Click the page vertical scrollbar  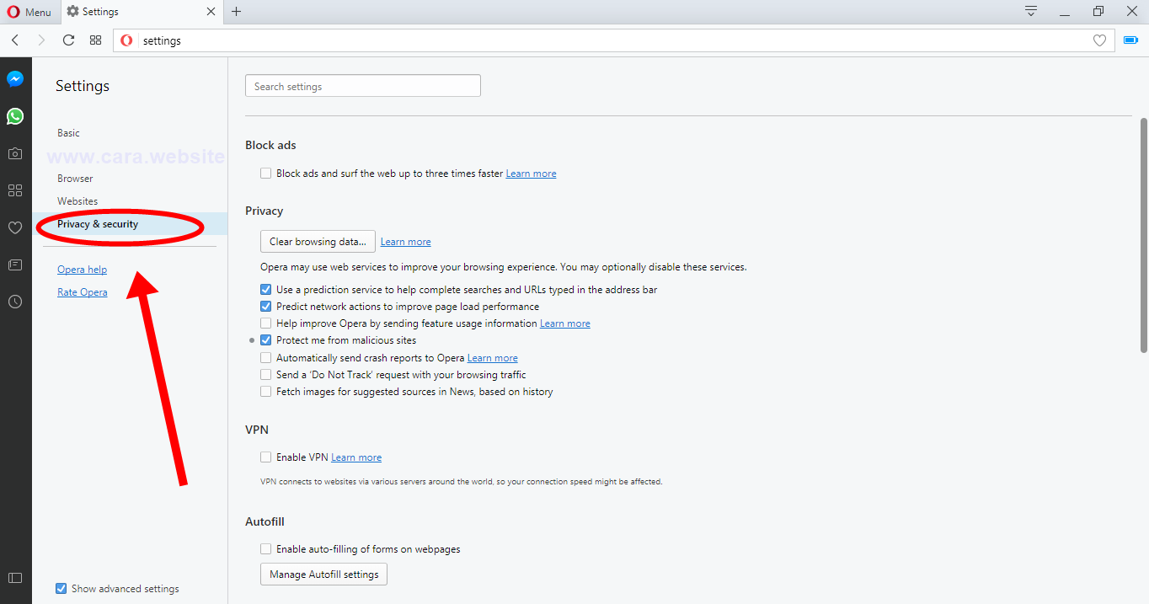(1143, 236)
